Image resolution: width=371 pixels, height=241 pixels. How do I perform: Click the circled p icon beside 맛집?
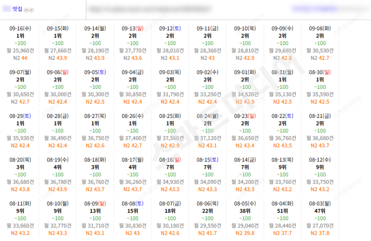coord(31,10)
